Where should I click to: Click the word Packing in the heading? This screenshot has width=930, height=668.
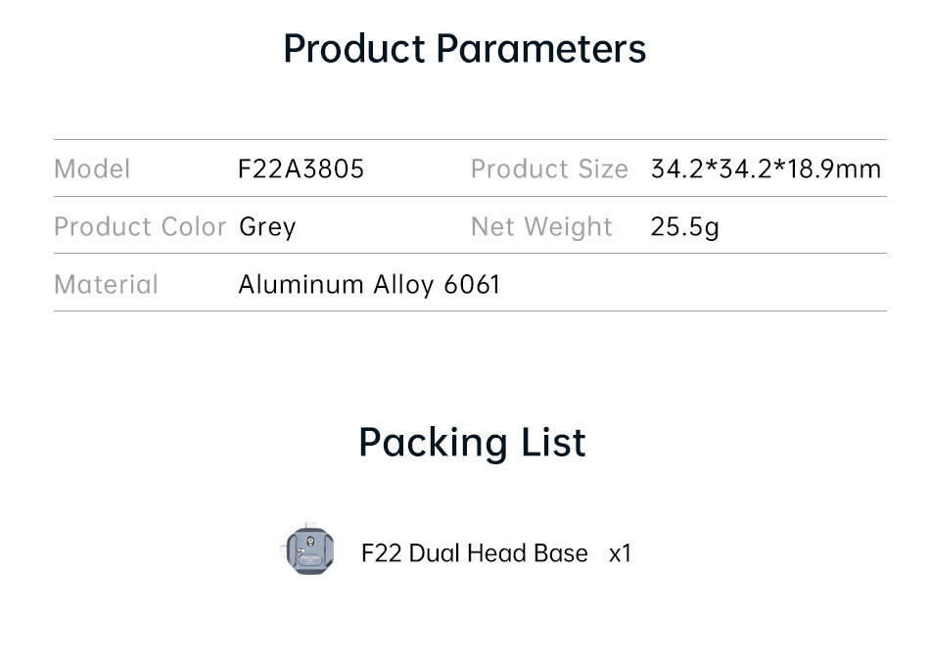coord(434,443)
